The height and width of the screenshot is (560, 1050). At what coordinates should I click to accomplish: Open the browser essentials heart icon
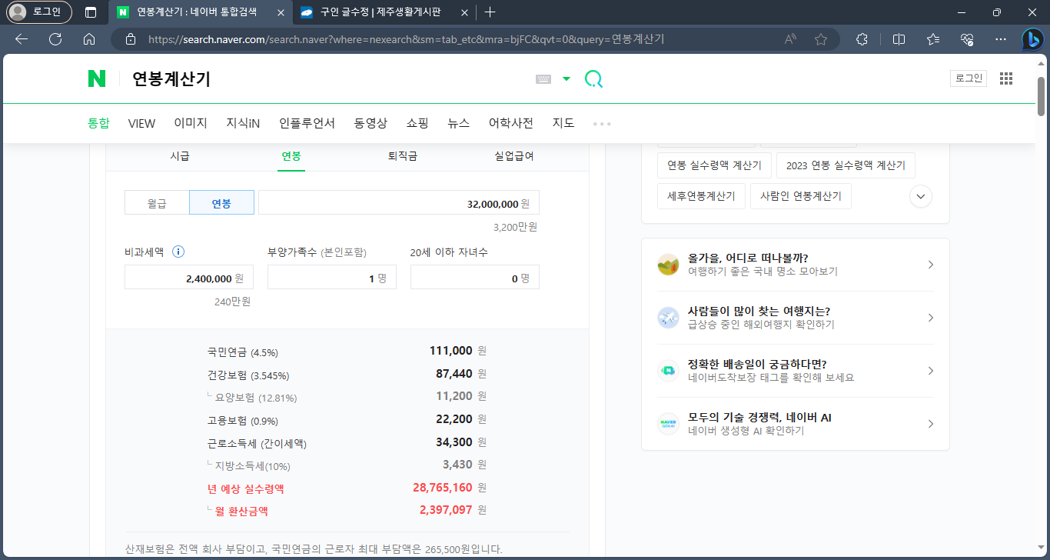tap(967, 39)
